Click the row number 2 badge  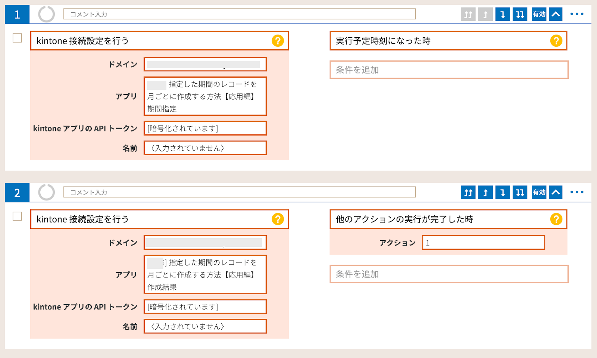coord(17,193)
